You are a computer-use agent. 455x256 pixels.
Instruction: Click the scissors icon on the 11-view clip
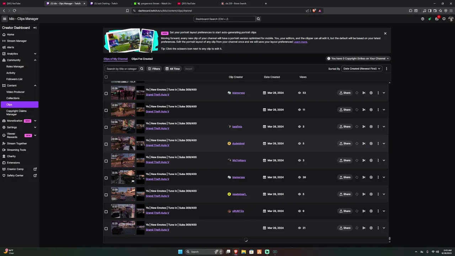tap(364, 110)
